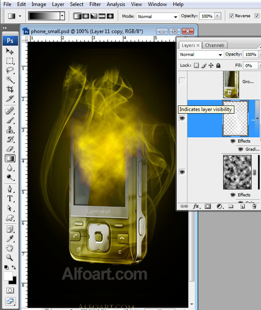Select the Path Selection tool

tap(9, 208)
